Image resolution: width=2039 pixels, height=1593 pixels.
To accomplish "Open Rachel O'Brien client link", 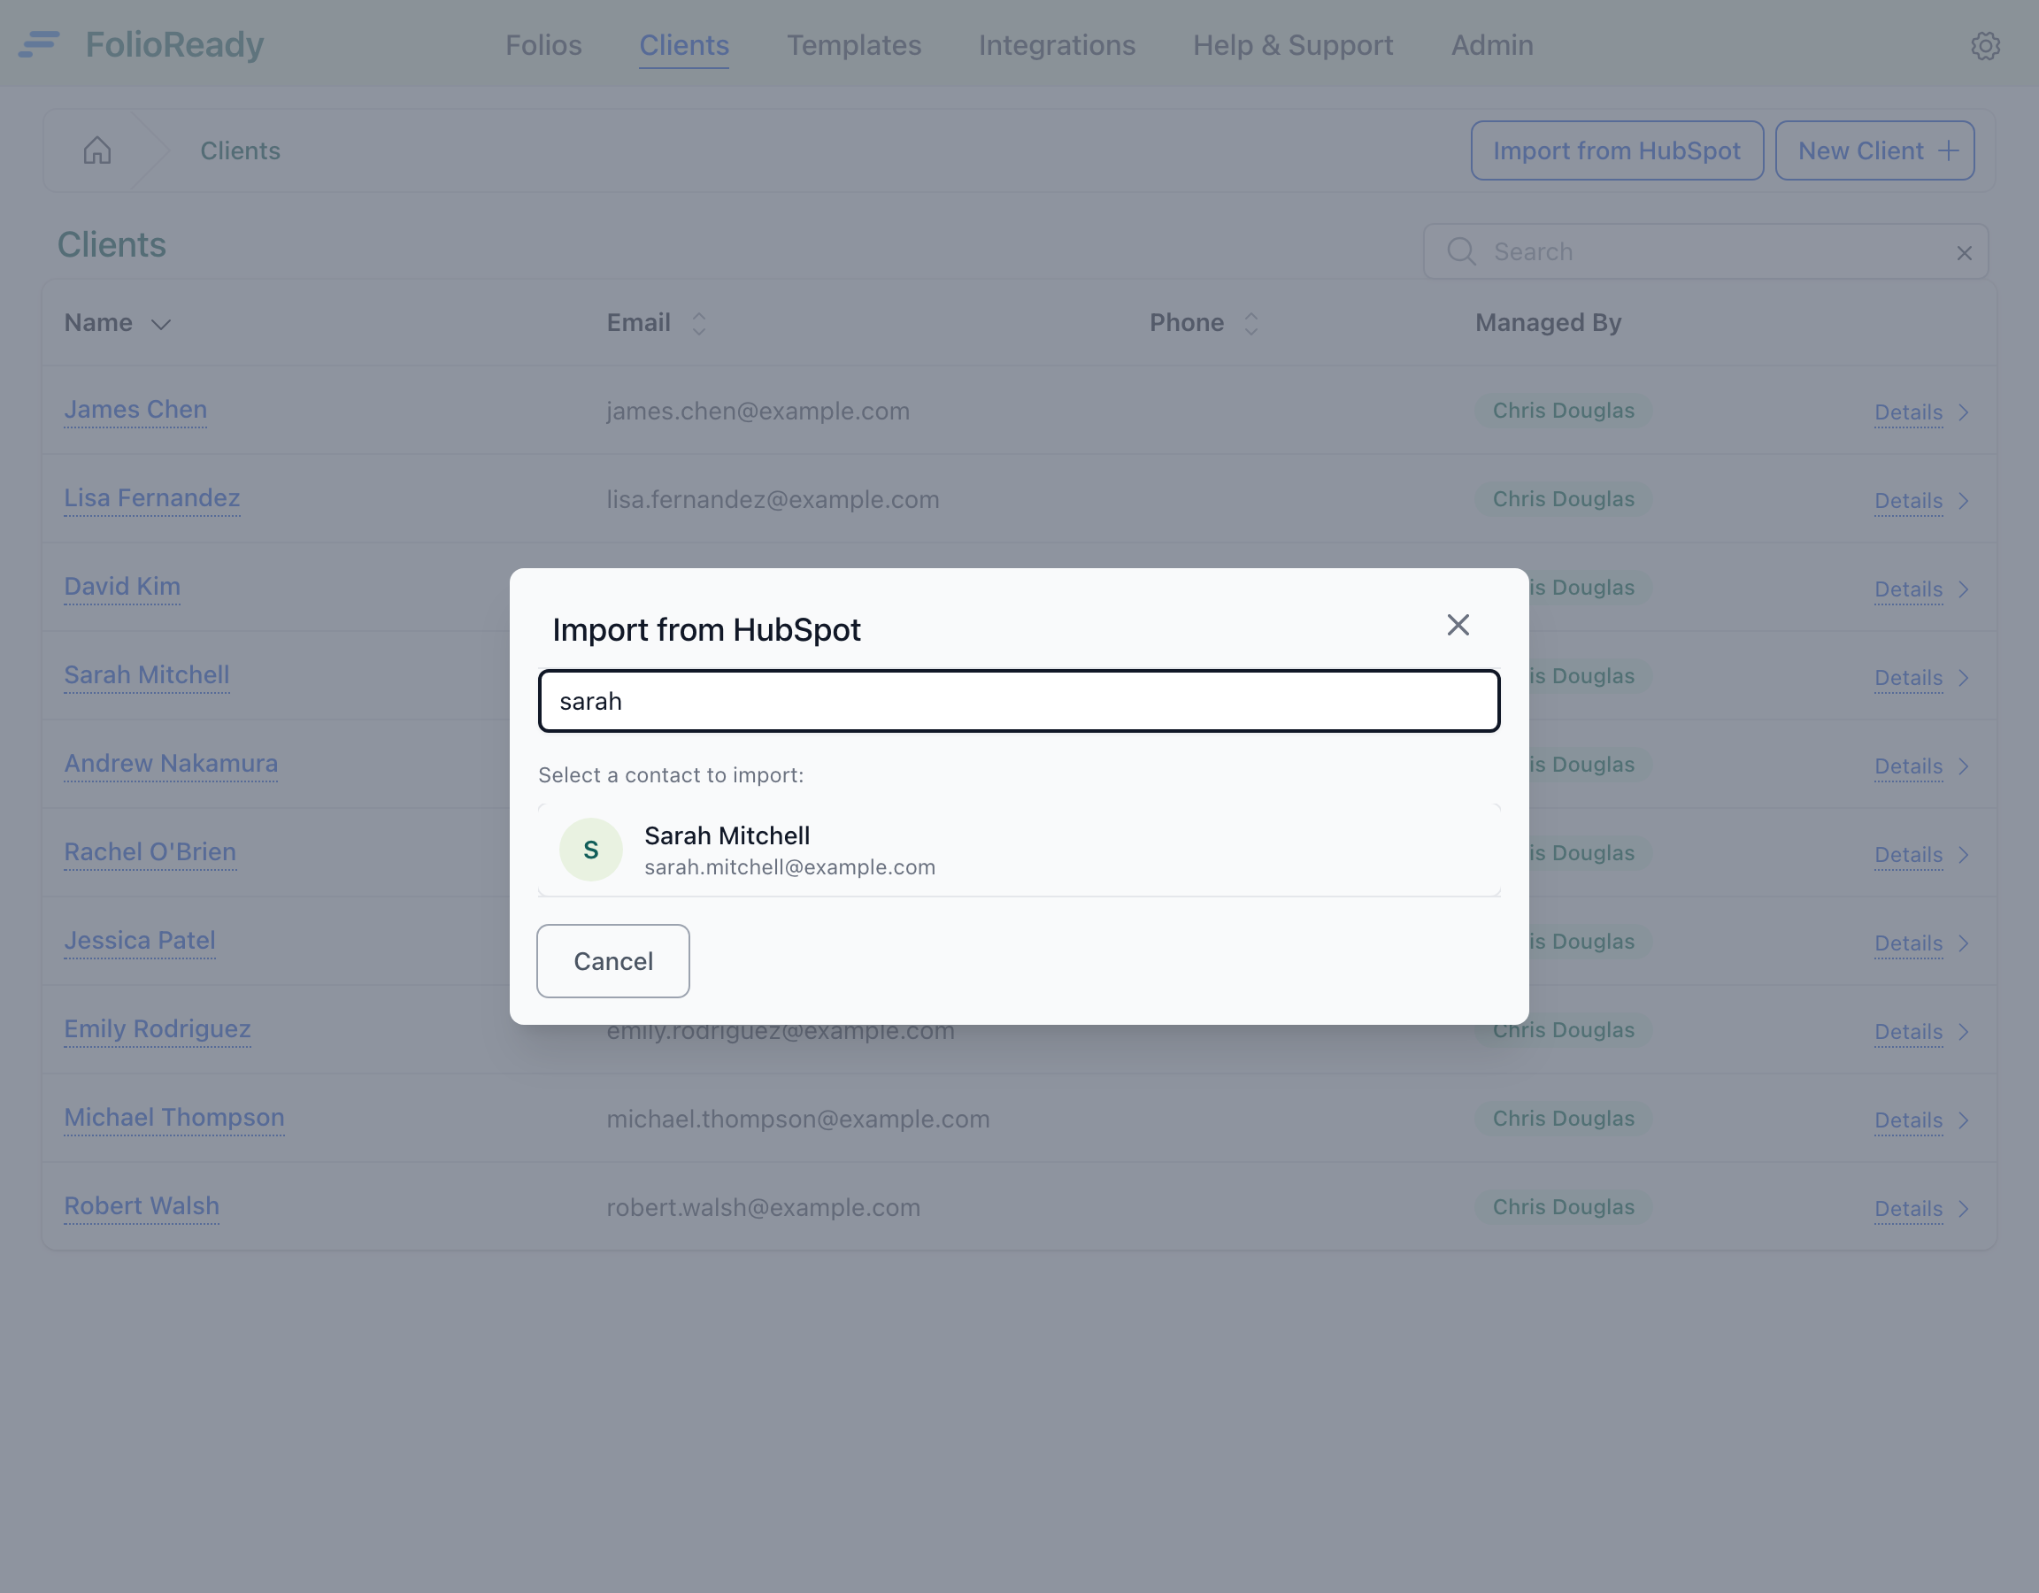I will coord(150,852).
